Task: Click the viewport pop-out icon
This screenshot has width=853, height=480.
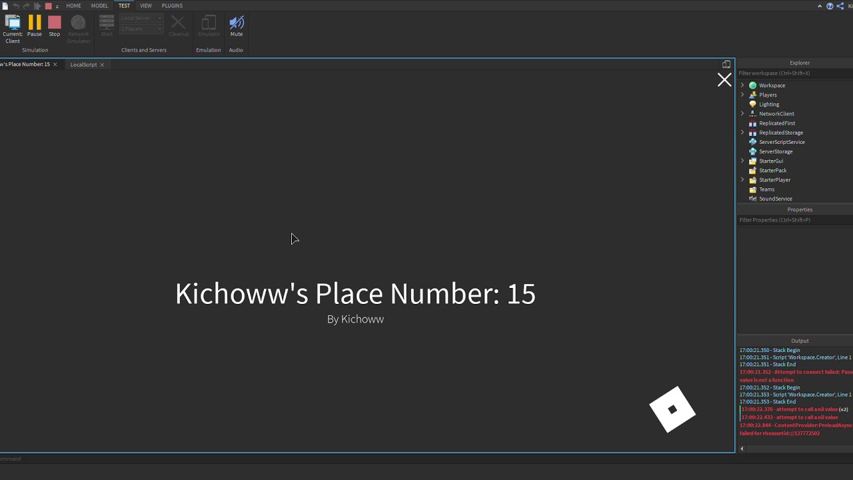Action: coord(726,65)
